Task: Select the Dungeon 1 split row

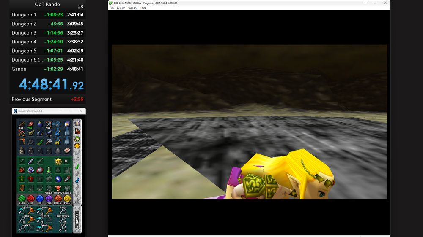Action: pos(47,15)
